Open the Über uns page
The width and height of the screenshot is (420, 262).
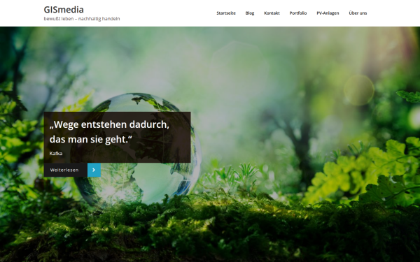[x=358, y=13]
